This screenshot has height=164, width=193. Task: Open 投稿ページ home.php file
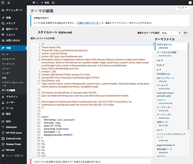pos(163,124)
